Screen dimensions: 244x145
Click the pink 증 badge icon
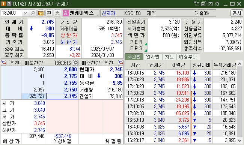[x=66, y=13]
